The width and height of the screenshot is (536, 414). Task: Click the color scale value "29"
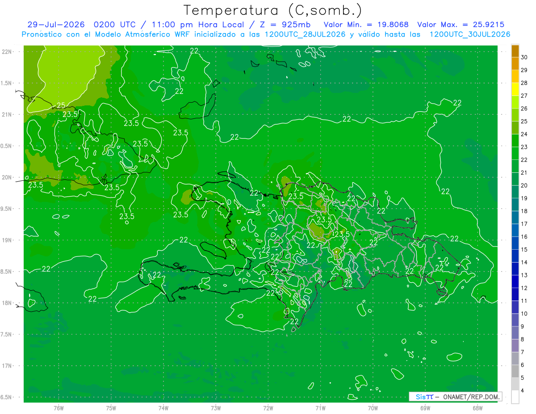pos(524,70)
